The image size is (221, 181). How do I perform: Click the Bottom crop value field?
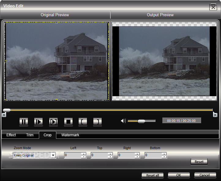point(153,155)
